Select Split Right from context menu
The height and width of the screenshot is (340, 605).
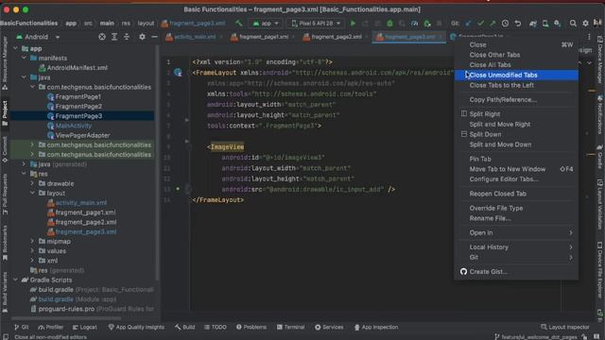pyautogui.click(x=516, y=113)
